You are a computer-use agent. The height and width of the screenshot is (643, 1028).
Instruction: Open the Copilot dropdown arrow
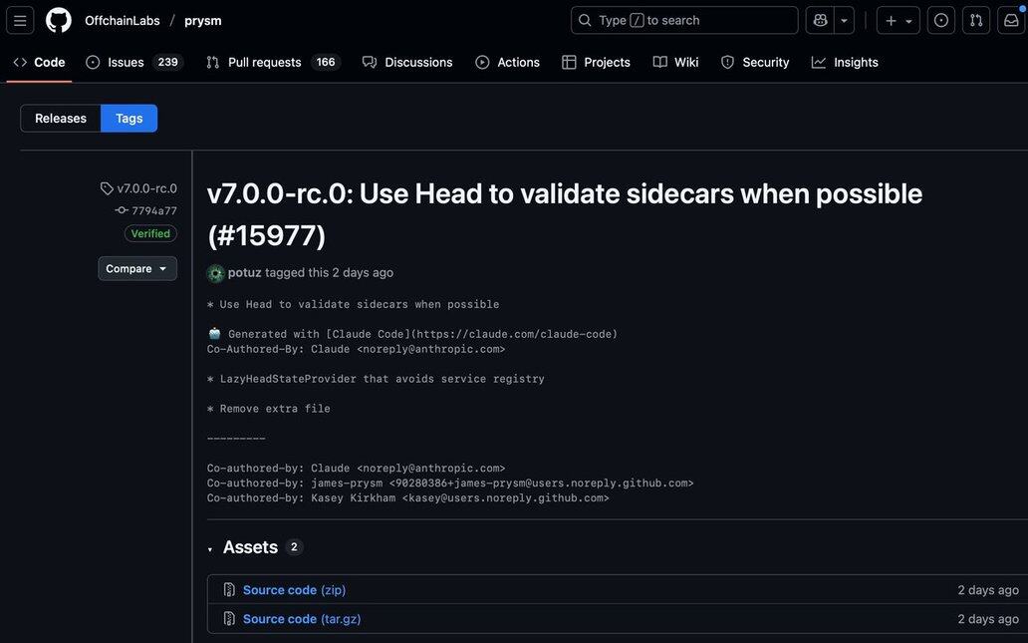pyautogui.click(x=845, y=20)
